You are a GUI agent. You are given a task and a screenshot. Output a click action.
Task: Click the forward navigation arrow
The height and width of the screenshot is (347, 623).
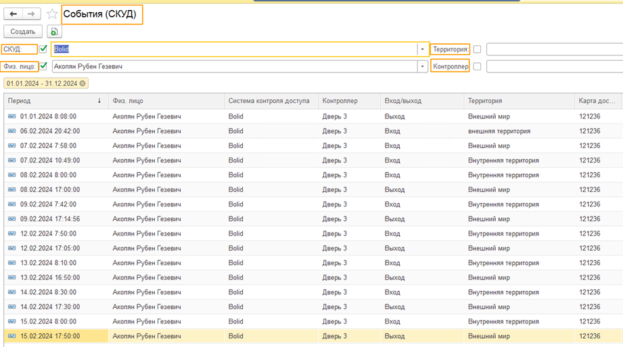click(31, 14)
